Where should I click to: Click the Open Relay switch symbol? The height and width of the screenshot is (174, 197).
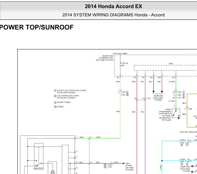pos(39,156)
